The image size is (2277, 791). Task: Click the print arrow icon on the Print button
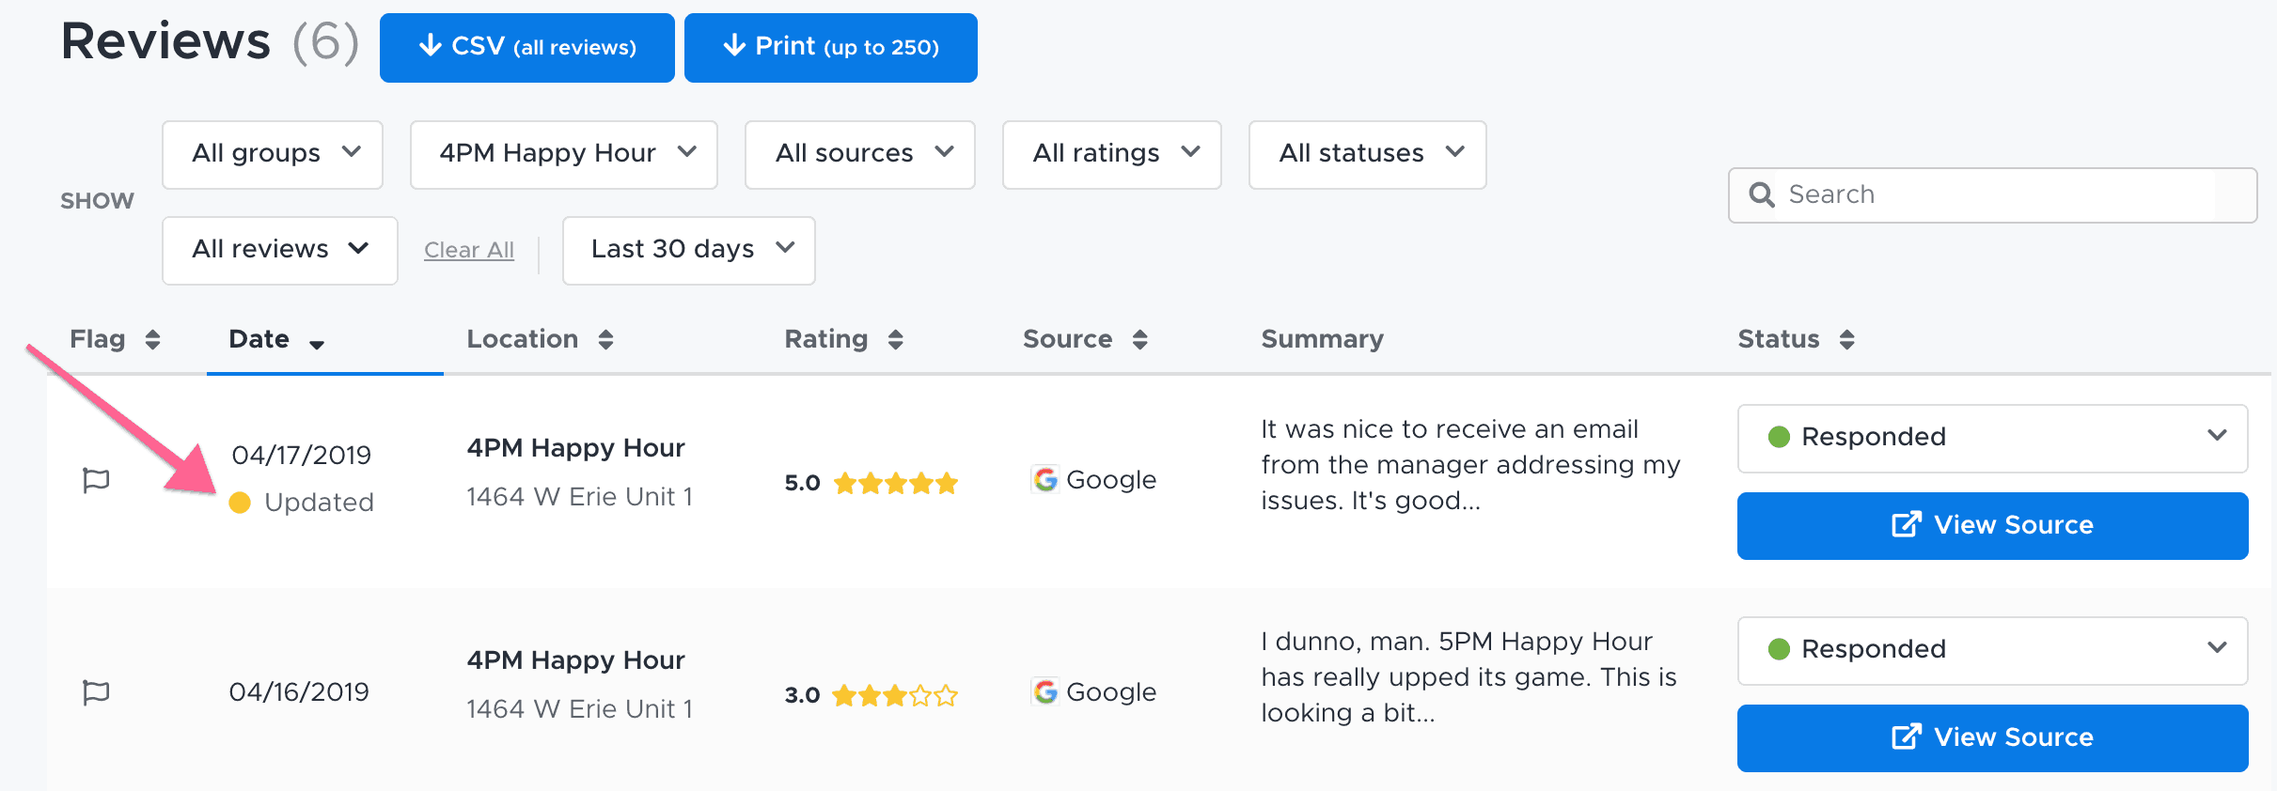tap(733, 45)
